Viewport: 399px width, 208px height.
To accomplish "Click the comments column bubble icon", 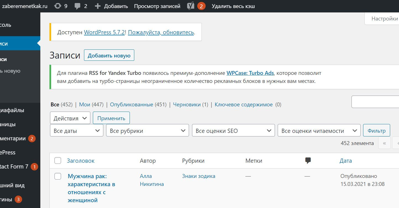I will pos(308,160).
